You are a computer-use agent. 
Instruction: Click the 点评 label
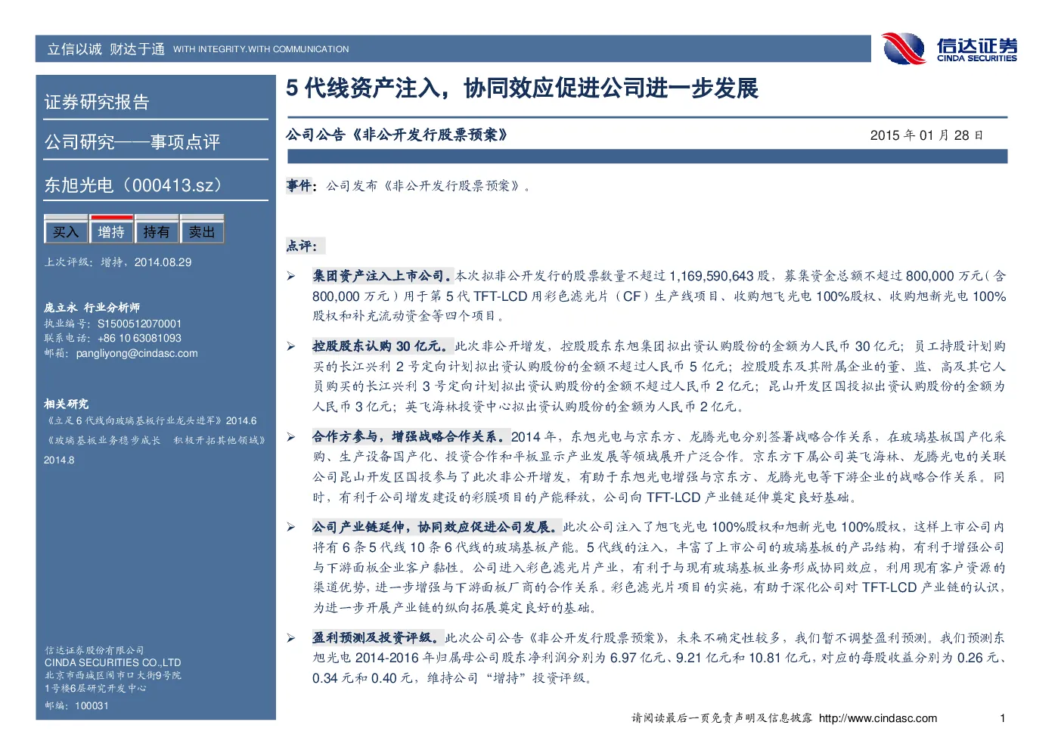tap(304, 246)
